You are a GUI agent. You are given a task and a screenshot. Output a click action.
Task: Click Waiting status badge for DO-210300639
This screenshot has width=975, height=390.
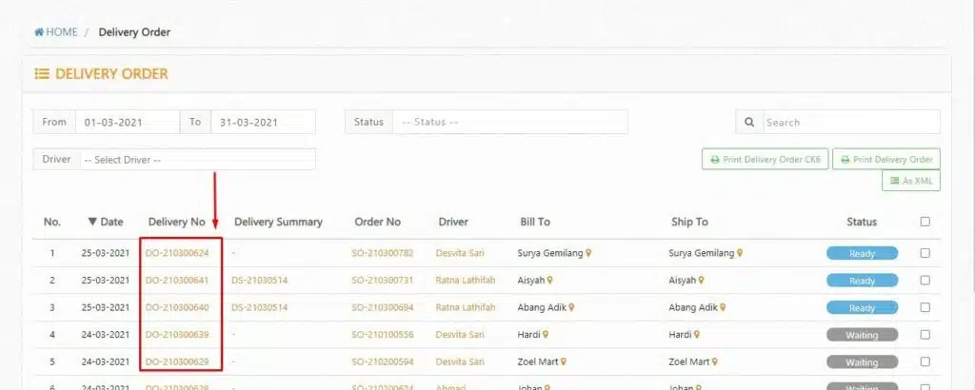(862, 335)
